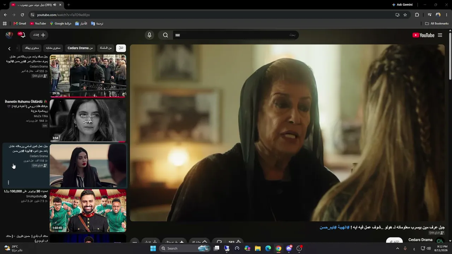Open the #تيم_حسن hashtag link in title
The image size is (452, 254).
[328, 228]
